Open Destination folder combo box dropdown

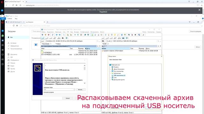tap(74, 90)
